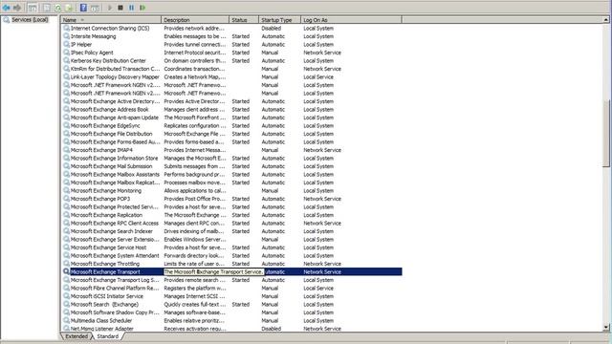Select Microsoft Software Shadow Copy Pr... name
Image resolution: width=612 pixels, height=344 pixels.
click(115, 312)
